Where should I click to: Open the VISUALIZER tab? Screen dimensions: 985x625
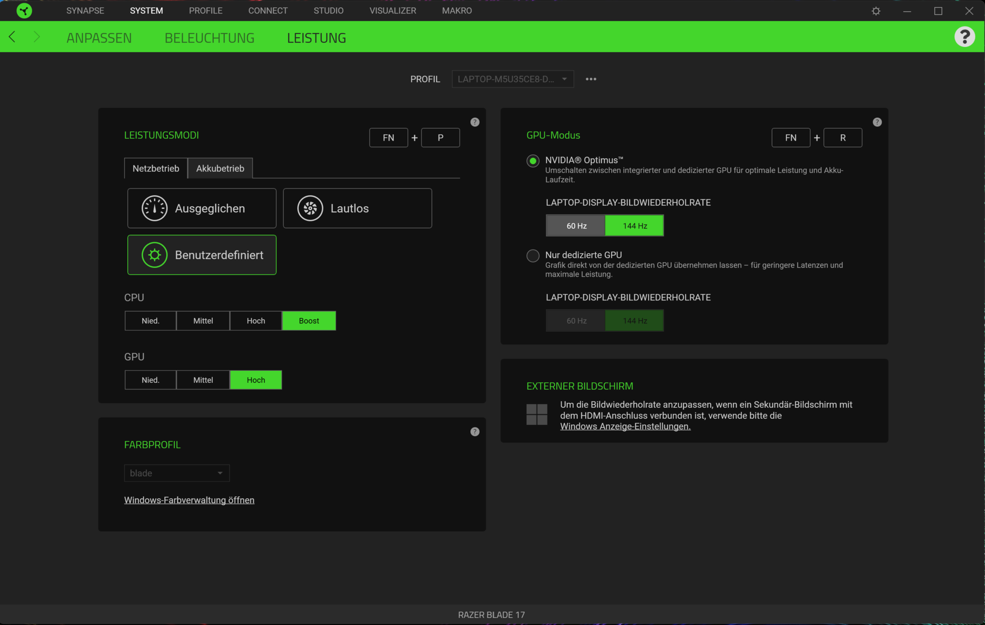(x=393, y=10)
